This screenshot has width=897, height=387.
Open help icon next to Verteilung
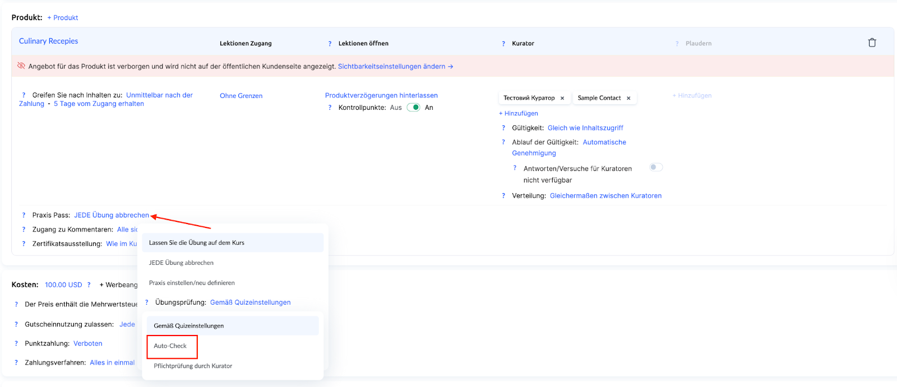[503, 195]
